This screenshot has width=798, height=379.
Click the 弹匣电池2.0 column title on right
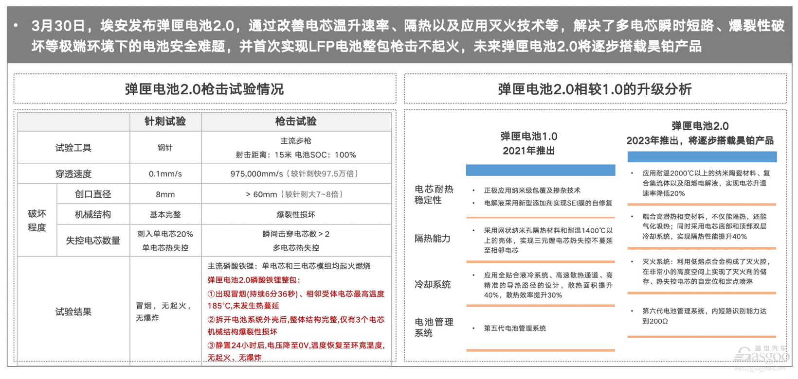(x=700, y=126)
